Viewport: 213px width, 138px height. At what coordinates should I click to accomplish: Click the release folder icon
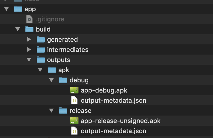point(63,110)
